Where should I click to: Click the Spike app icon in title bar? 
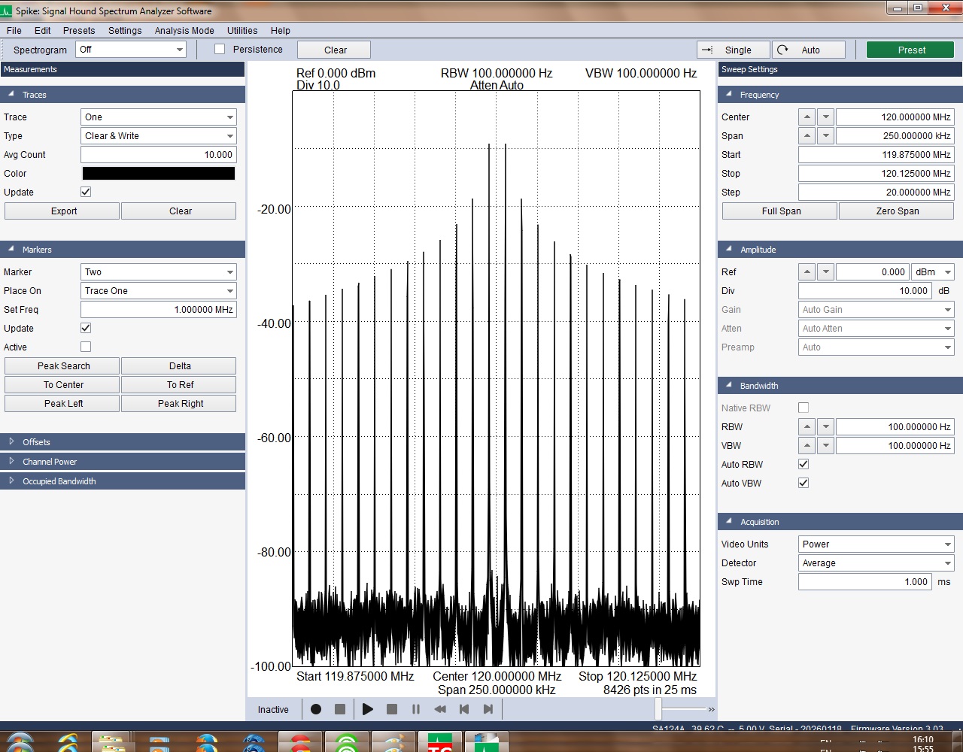7,11
